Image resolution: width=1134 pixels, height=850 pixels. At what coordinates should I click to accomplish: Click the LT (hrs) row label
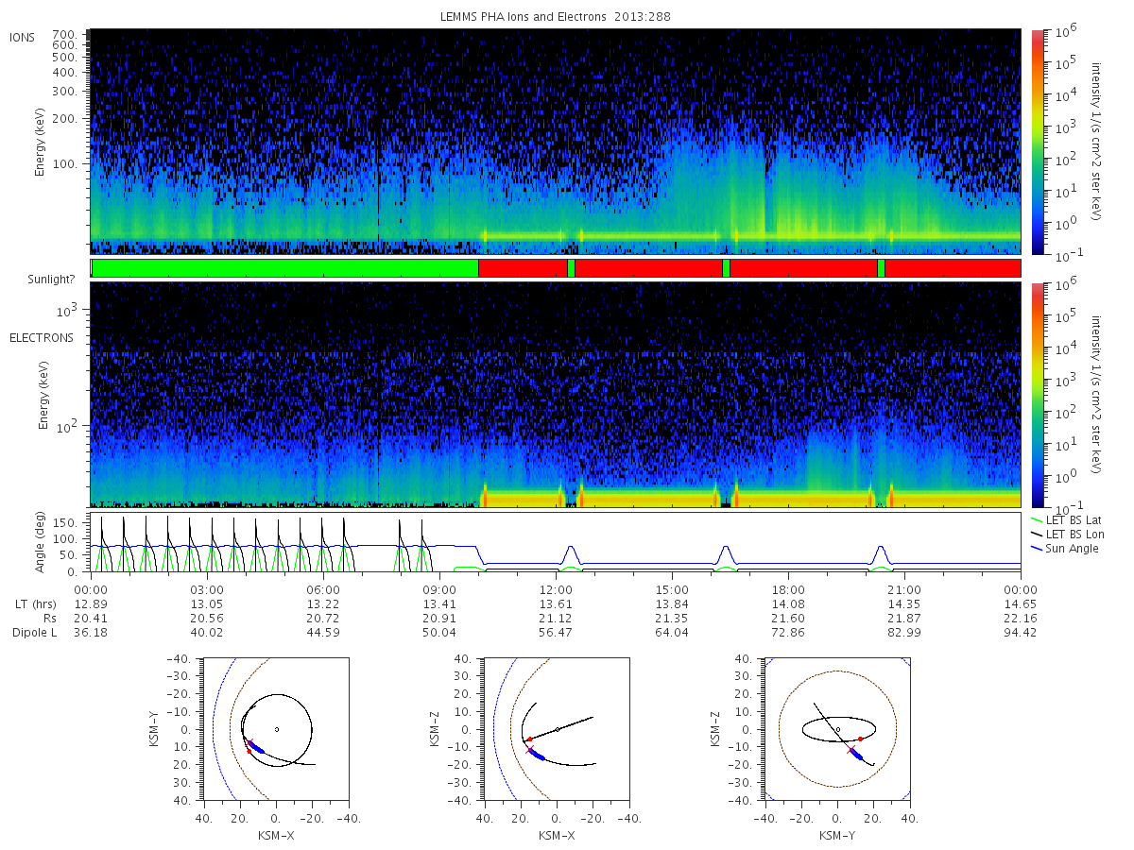33,603
